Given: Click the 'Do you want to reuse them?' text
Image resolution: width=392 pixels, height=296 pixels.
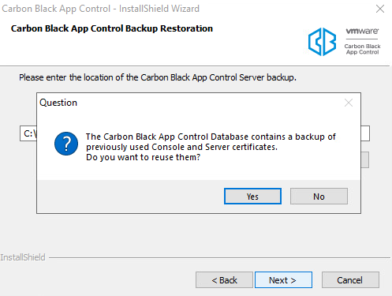Looking at the screenshot, I should click(143, 157).
